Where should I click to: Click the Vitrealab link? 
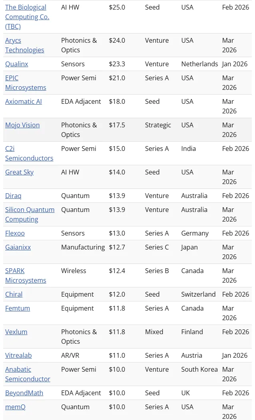click(18, 355)
